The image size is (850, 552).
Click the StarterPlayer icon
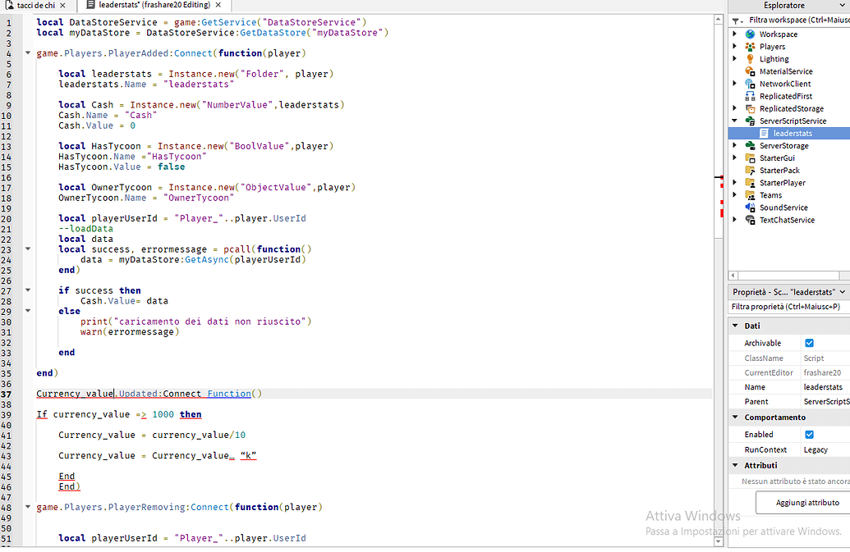(x=751, y=183)
